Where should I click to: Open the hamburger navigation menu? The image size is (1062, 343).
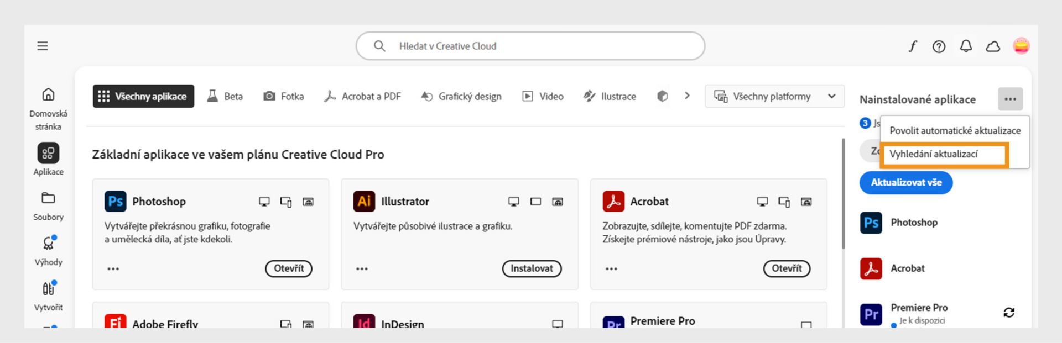pyautogui.click(x=43, y=46)
